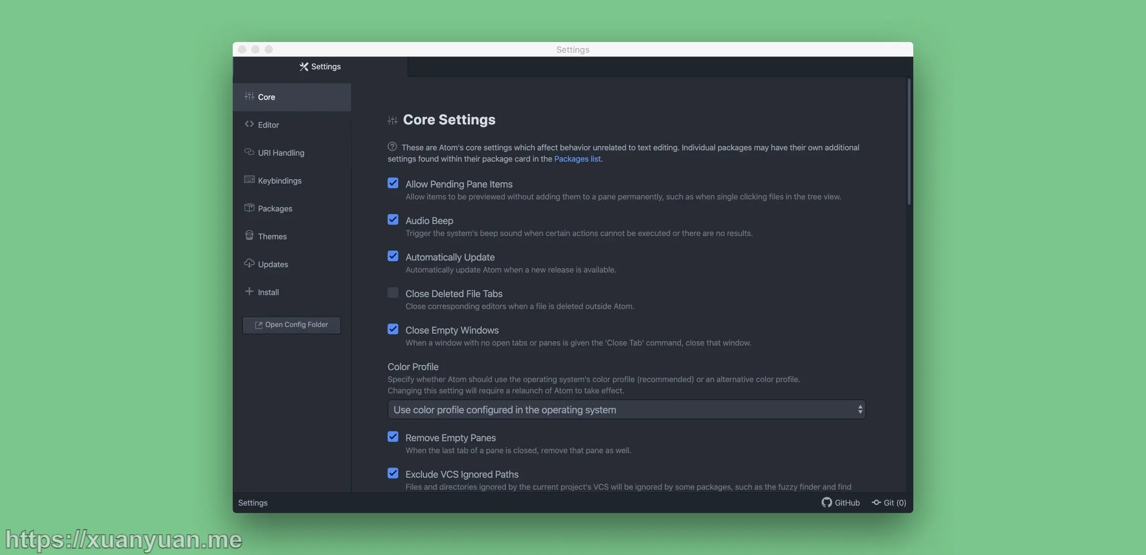Click the Settings tab tools icon
The width and height of the screenshot is (1146, 555).
304,66
